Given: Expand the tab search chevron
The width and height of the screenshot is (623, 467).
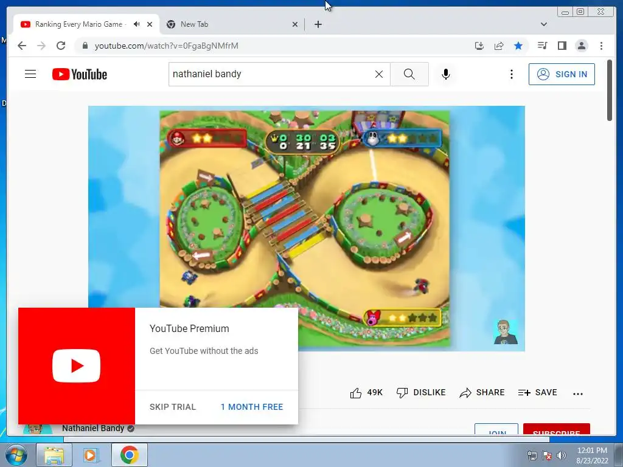Looking at the screenshot, I should [x=544, y=24].
